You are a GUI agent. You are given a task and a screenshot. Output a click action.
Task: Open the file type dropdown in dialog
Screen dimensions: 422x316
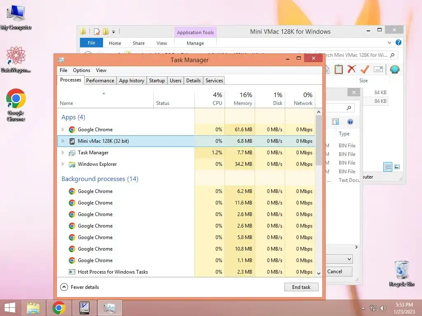[x=349, y=259]
